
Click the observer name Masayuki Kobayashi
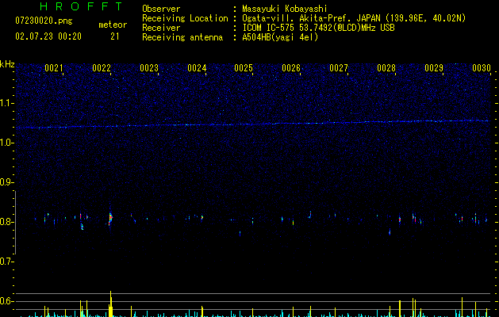click(285, 9)
